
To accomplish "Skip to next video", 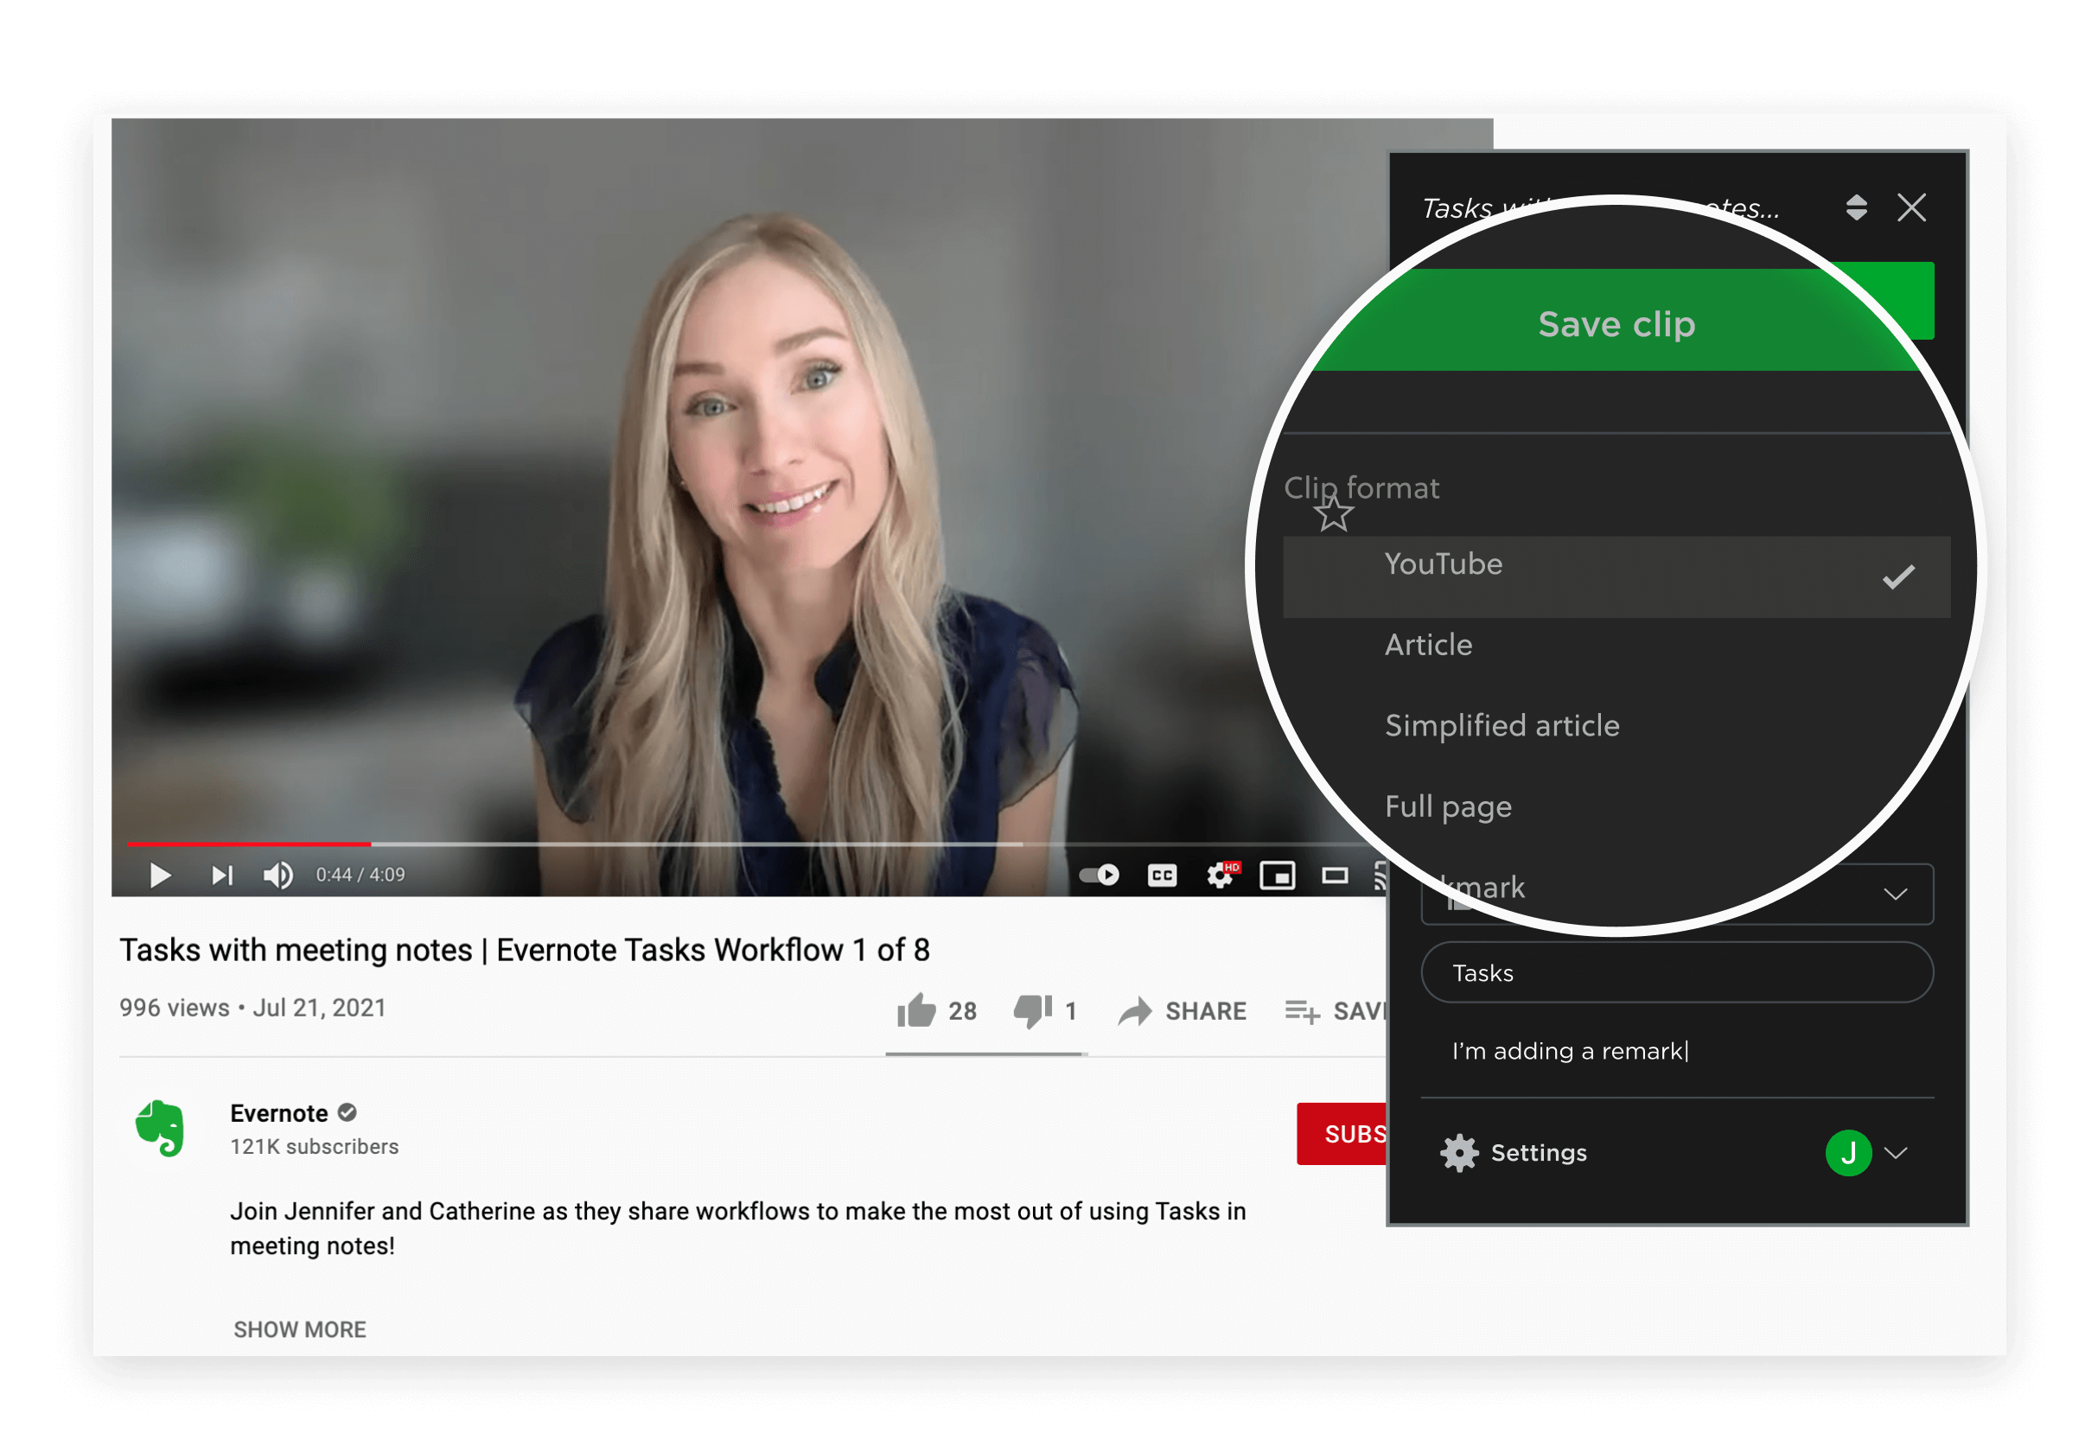I will [221, 876].
